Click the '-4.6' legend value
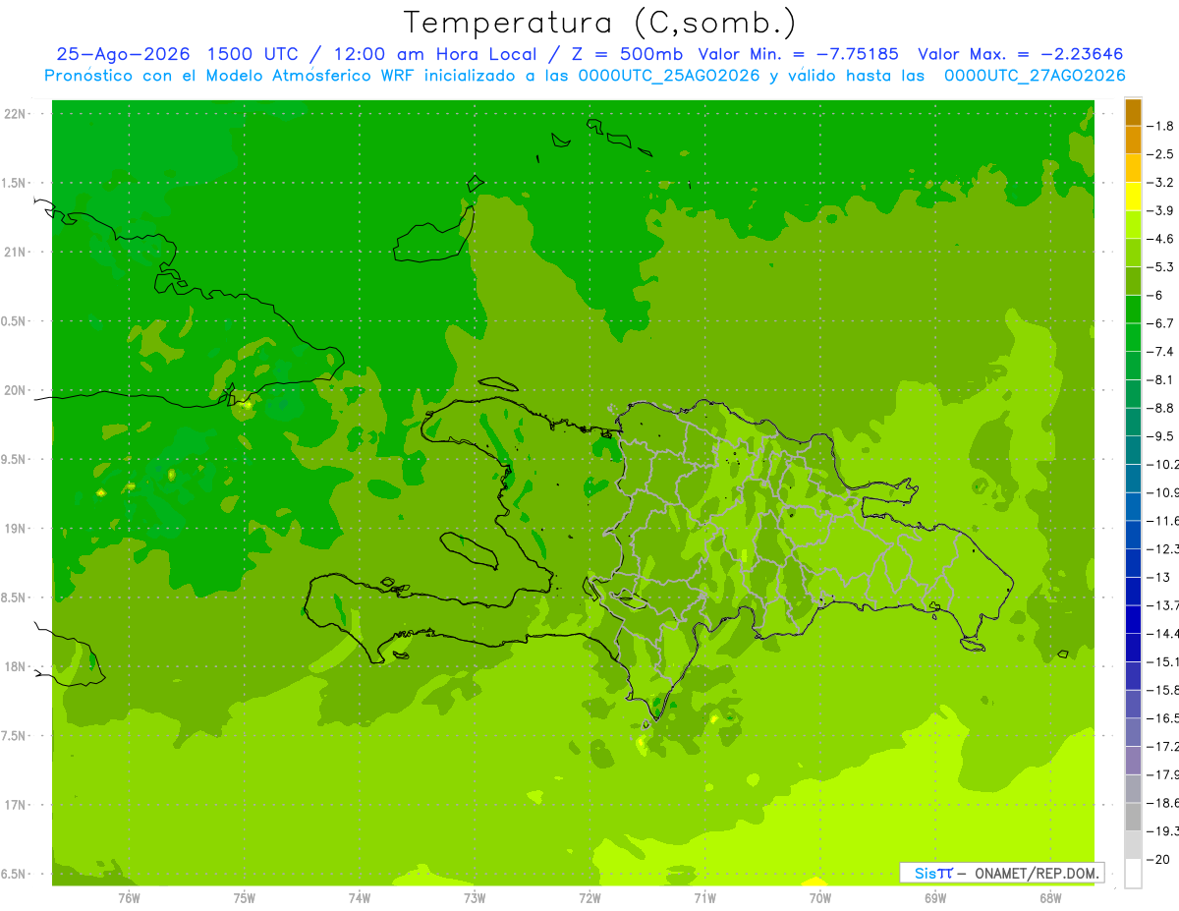This screenshot has height=911, width=1179. 1160,239
